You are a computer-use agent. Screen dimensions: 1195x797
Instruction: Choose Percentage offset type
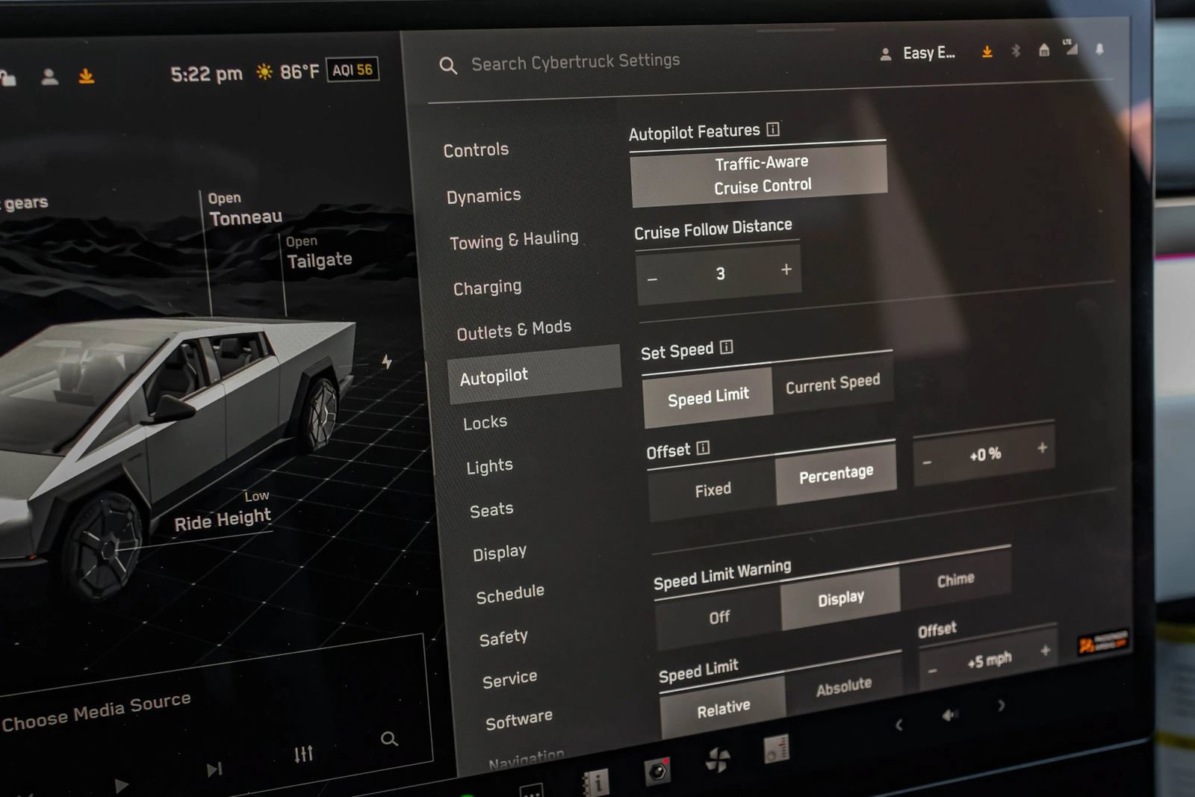coord(836,474)
